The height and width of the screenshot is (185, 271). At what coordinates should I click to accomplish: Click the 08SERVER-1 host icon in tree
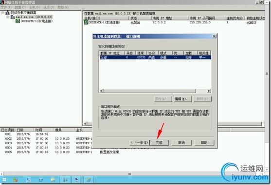[x=18, y=21]
